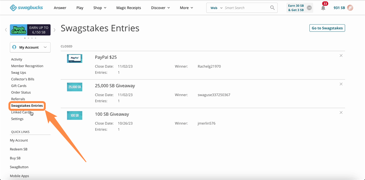
Task: Select the first promo carousel dot
Action: (x=25, y=38)
